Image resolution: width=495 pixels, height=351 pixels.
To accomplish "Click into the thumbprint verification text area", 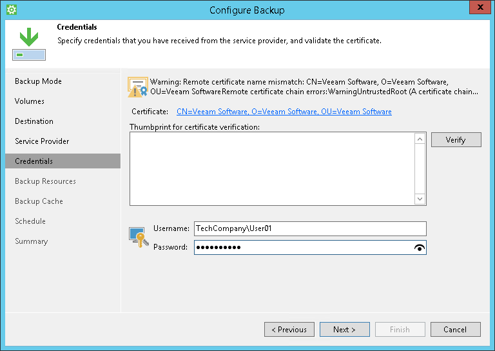I will pyautogui.click(x=271, y=168).
